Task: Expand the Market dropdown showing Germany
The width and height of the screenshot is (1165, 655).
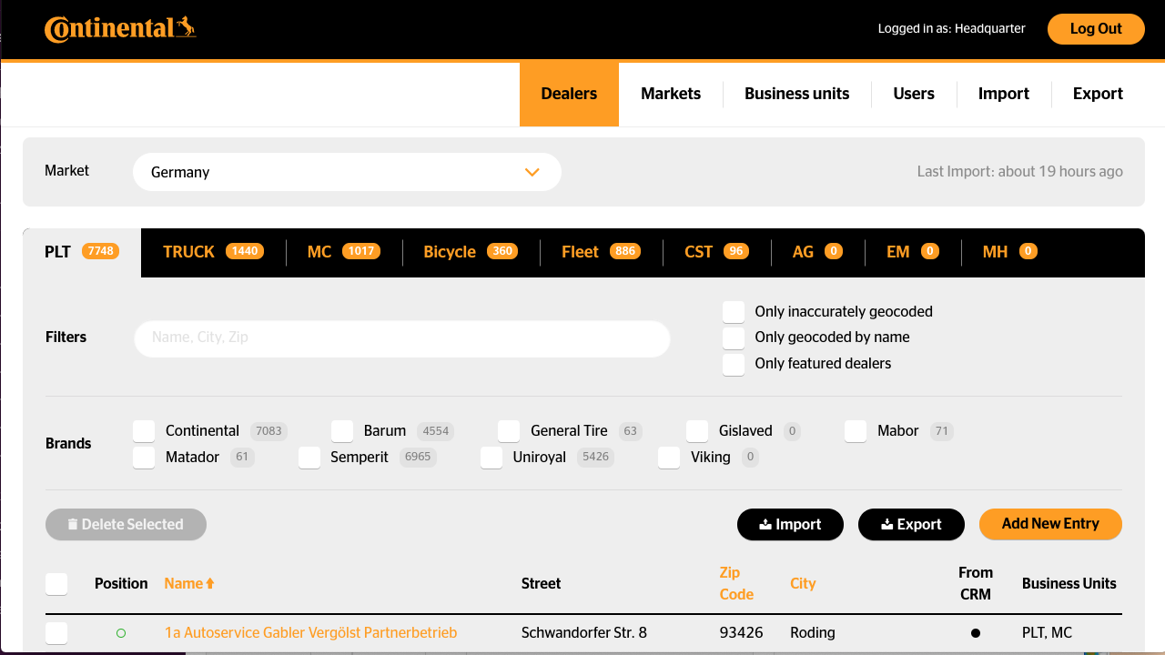Action: (x=347, y=172)
